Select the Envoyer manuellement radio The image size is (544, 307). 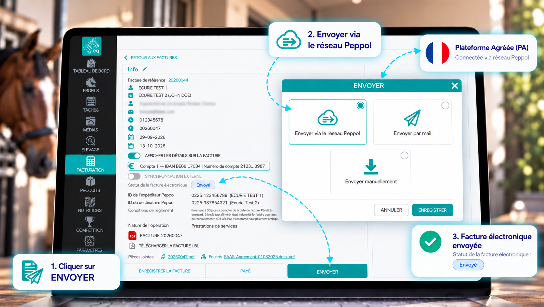coord(404,155)
